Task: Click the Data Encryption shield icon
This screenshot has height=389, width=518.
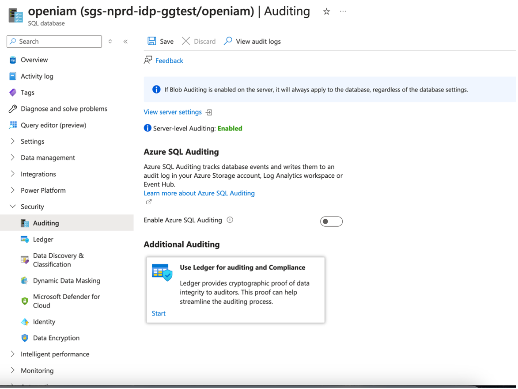Action: coord(25,338)
